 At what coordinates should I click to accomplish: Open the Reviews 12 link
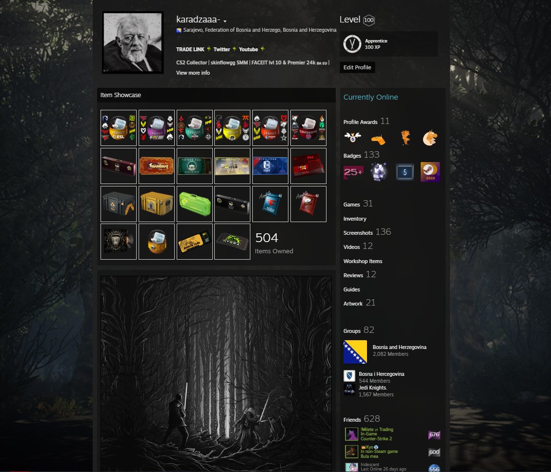360,274
